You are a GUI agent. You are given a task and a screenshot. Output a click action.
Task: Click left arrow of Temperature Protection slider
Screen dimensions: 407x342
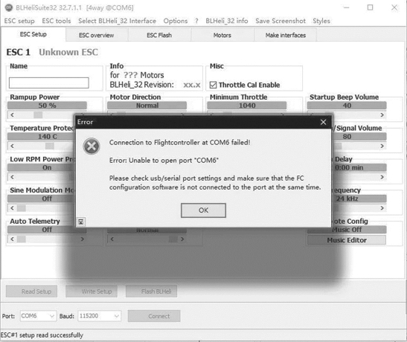point(12,146)
